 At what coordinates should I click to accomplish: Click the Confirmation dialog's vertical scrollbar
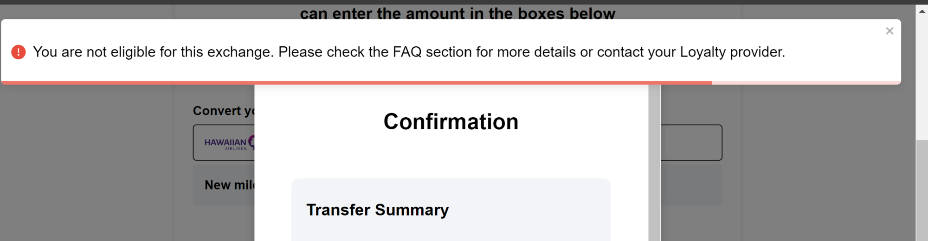point(654,162)
